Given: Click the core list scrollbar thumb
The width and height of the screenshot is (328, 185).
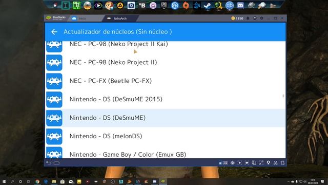Looking at the screenshot, I should tap(283, 96).
